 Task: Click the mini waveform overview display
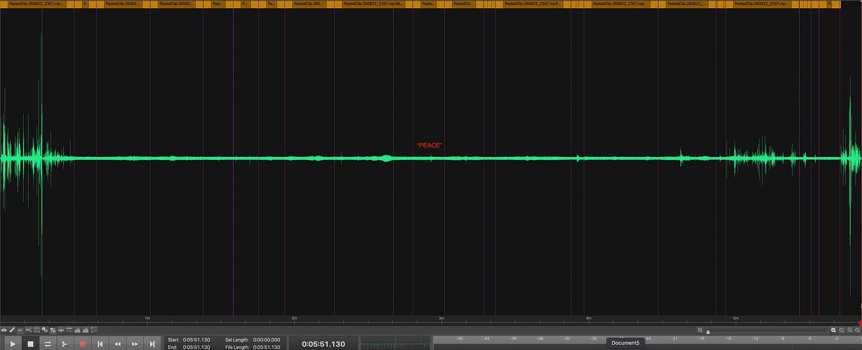[395, 343]
